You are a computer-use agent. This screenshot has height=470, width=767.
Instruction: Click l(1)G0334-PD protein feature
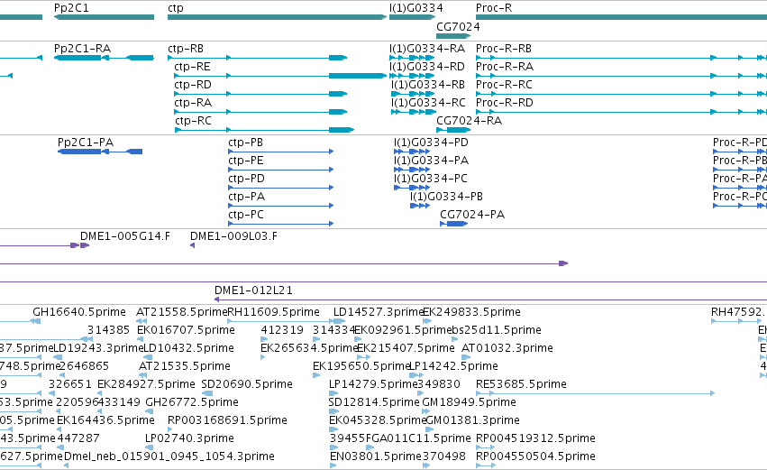click(412, 152)
